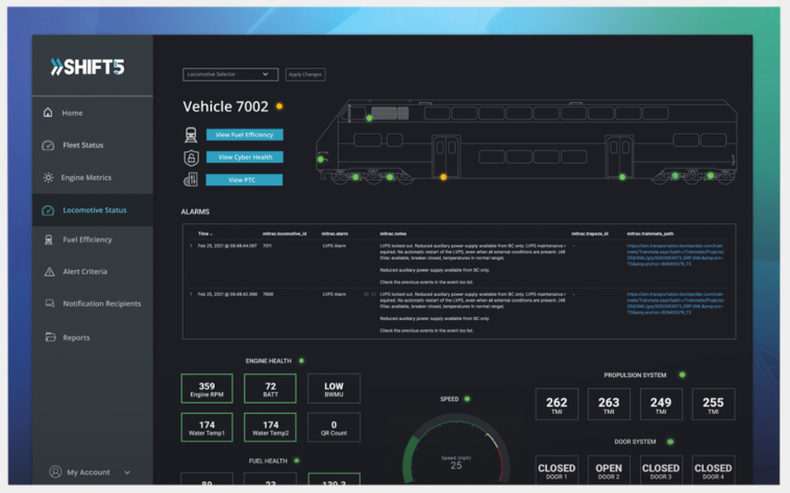The height and width of the screenshot is (493, 790).
Task: Click the View Fuel Efficiency button
Action: click(244, 134)
